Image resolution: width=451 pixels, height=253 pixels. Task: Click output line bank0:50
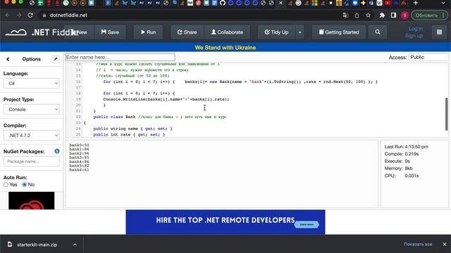pyautogui.click(x=79, y=145)
